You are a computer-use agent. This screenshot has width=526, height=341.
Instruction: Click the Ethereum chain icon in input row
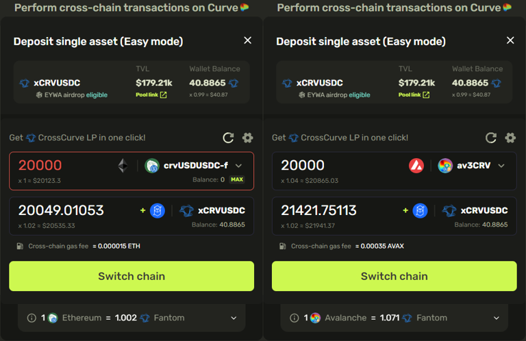123,166
